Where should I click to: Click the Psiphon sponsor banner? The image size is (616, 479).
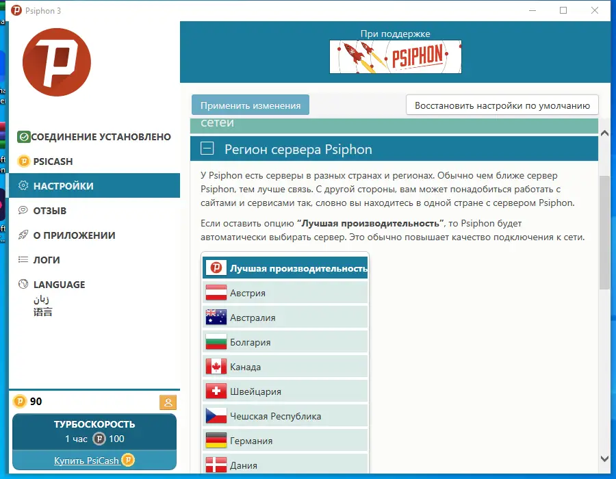395,57
